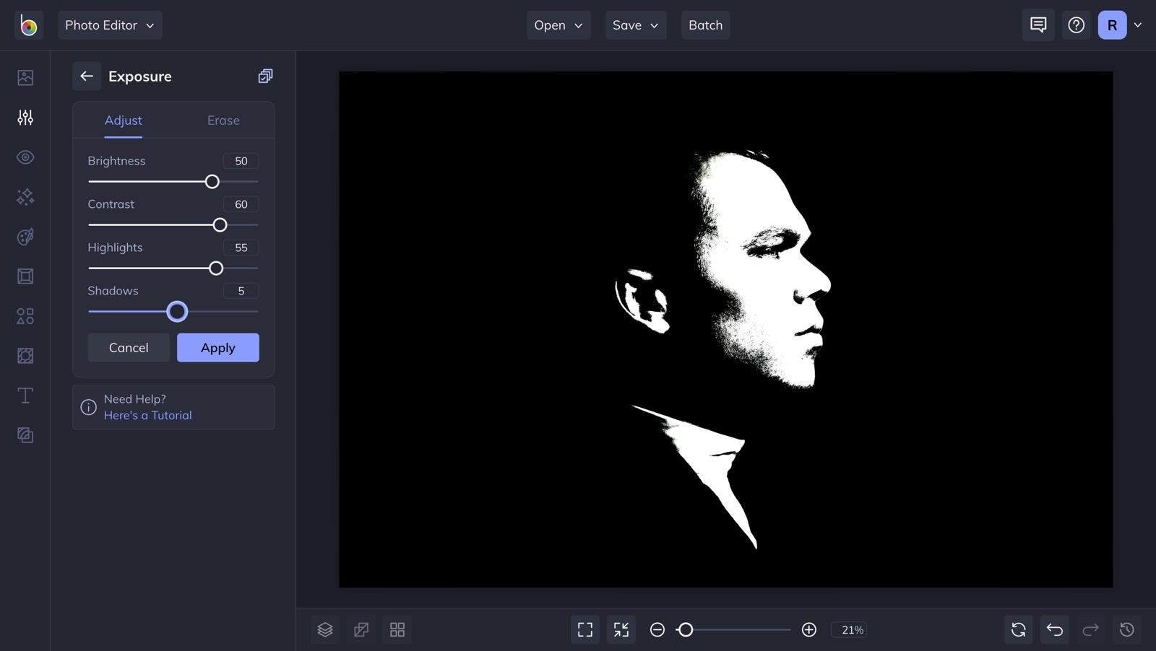Viewport: 1156px width, 651px height.
Task: Open the Artsy palette sidebar icon
Action: click(x=25, y=237)
